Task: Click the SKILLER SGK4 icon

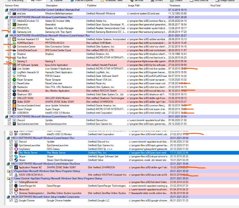Action: coord(14,98)
